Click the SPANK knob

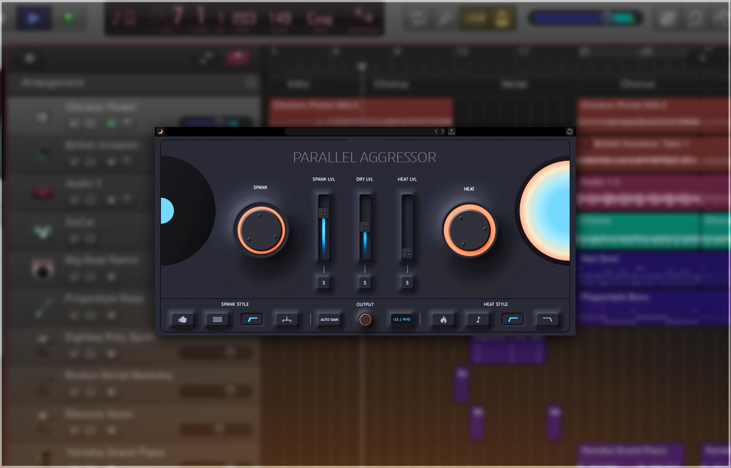261,230
